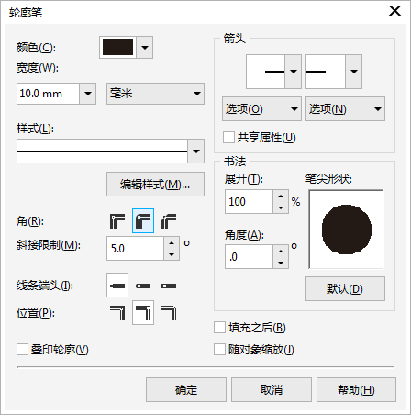The width and height of the screenshot is (411, 415).
Task: Click the 斜接限制 value field 5.0
Action: (135, 248)
